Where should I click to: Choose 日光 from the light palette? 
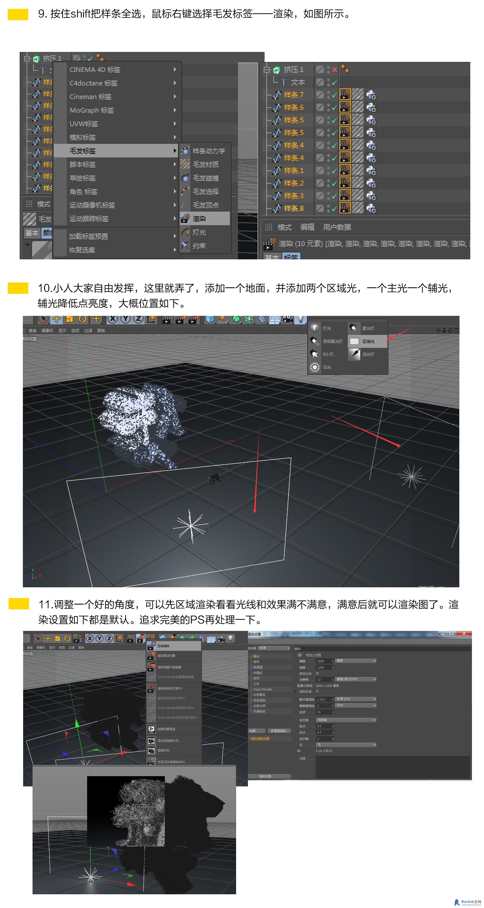tap(328, 367)
